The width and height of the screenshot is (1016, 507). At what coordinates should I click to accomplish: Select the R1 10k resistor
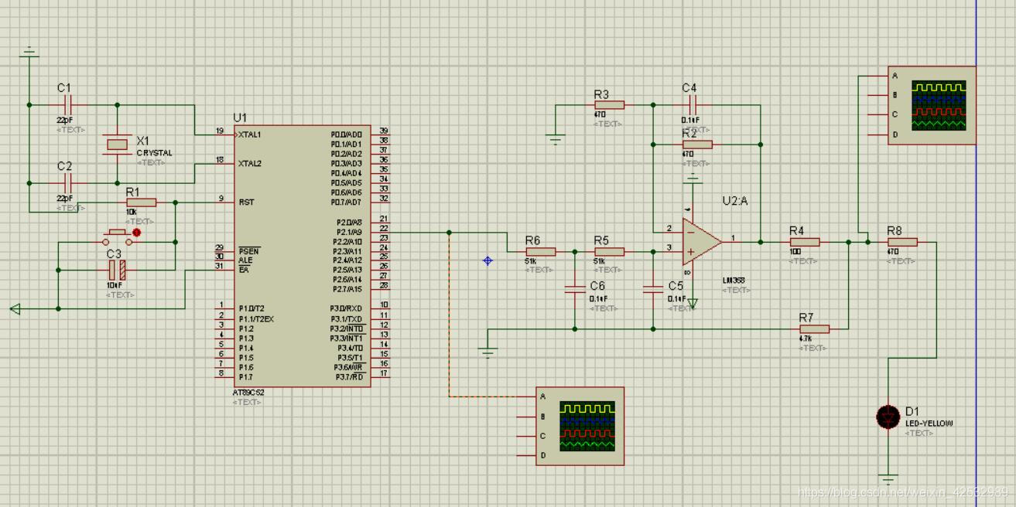140,202
